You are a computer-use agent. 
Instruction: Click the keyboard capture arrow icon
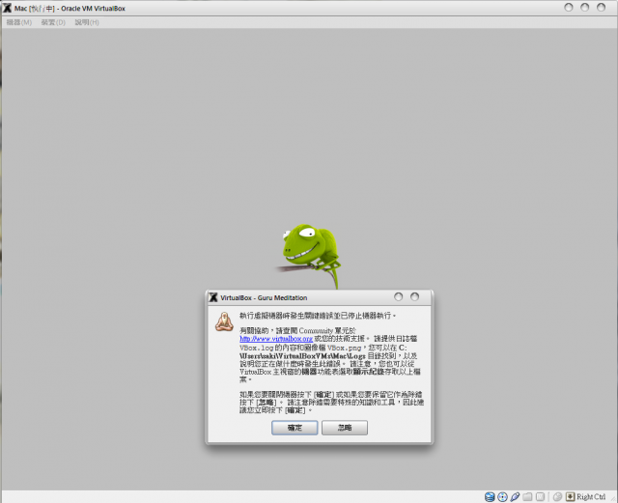click(571, 496)
